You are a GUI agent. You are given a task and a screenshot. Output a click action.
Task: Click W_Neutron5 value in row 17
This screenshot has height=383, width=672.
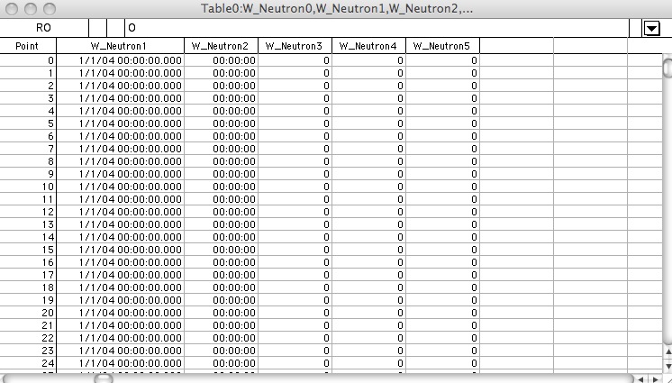click(x=442, y=275)
